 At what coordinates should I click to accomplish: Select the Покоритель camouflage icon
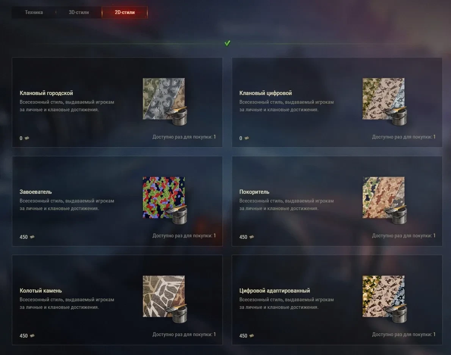(x=385, y=200)
